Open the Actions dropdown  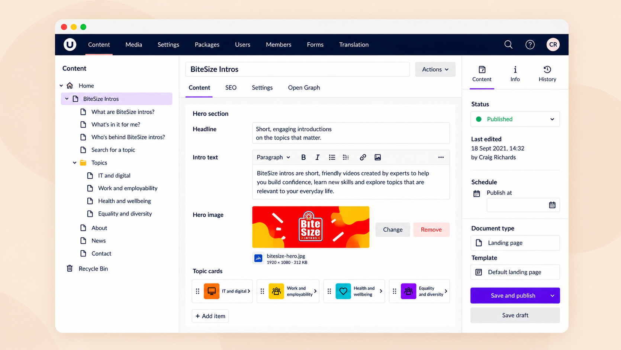[435, 69]
